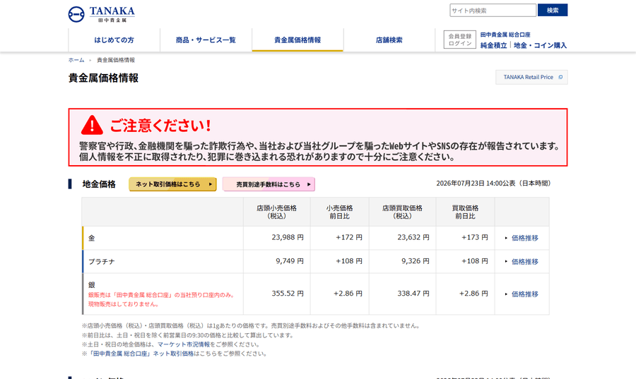Open 「田中貴金属 総合口座」ネット取引価格 link
Image resolution: width=636 pixels, height=379 pixels.
141,354
